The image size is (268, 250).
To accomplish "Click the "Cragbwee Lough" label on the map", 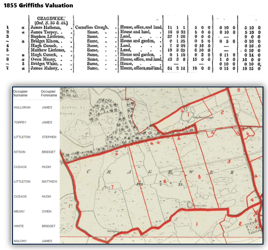I will (203, 117).
